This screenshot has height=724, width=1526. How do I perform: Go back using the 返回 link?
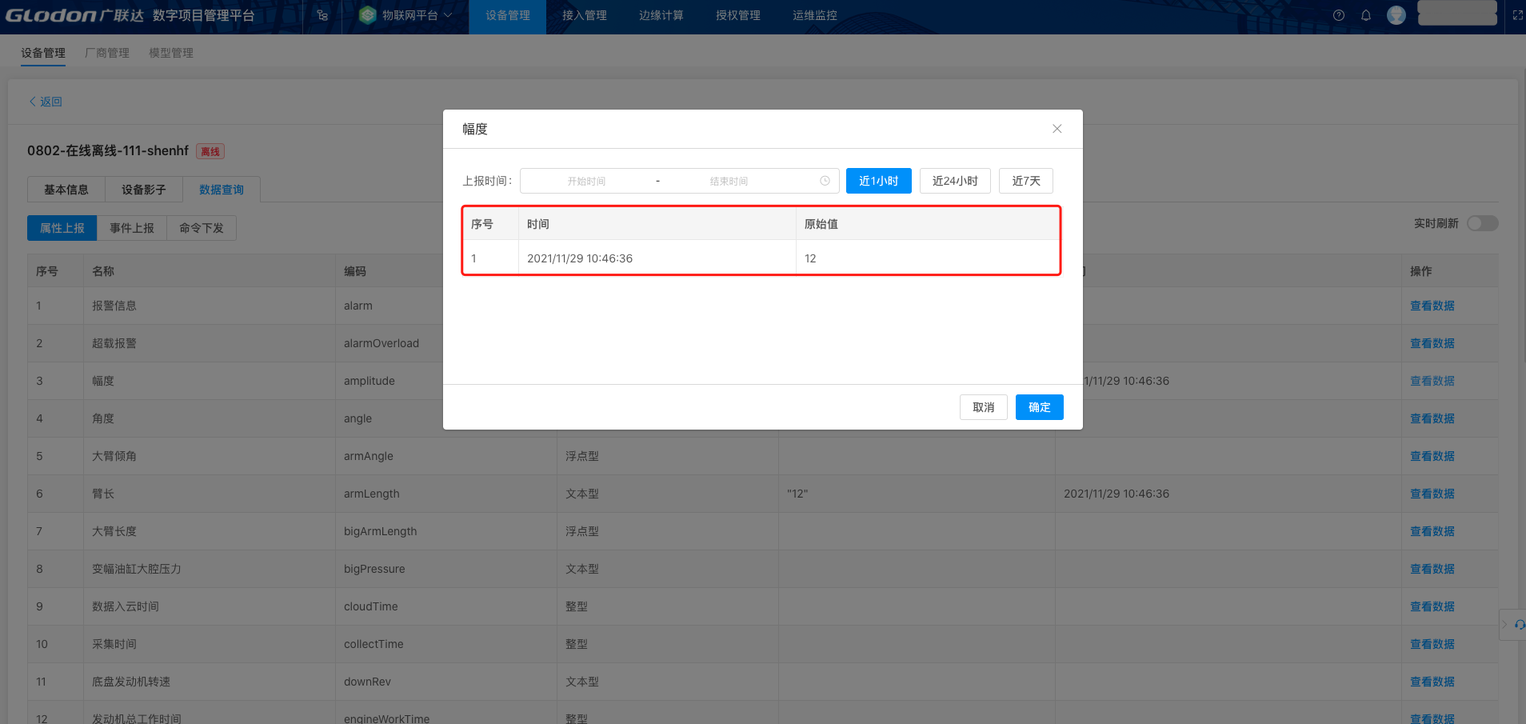tap(46, 102)
